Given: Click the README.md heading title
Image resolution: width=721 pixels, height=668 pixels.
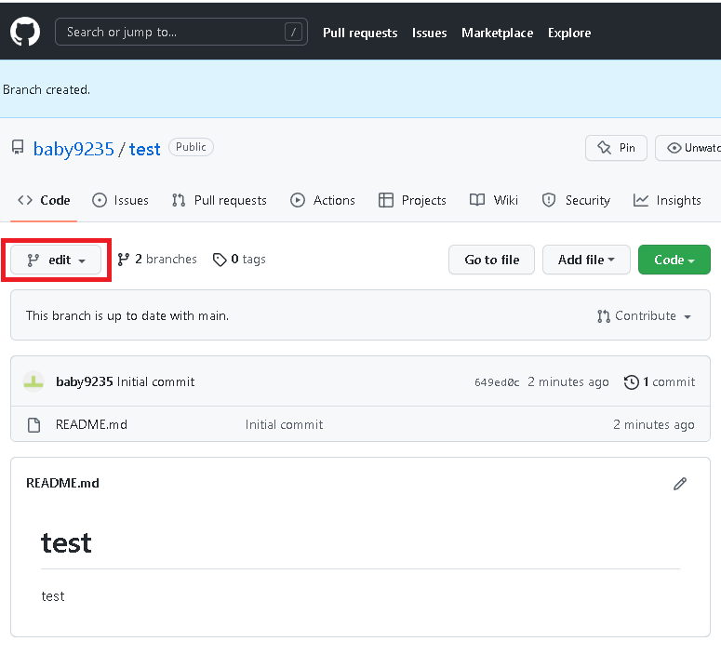Looking at the screenshot, I should 62,483.
